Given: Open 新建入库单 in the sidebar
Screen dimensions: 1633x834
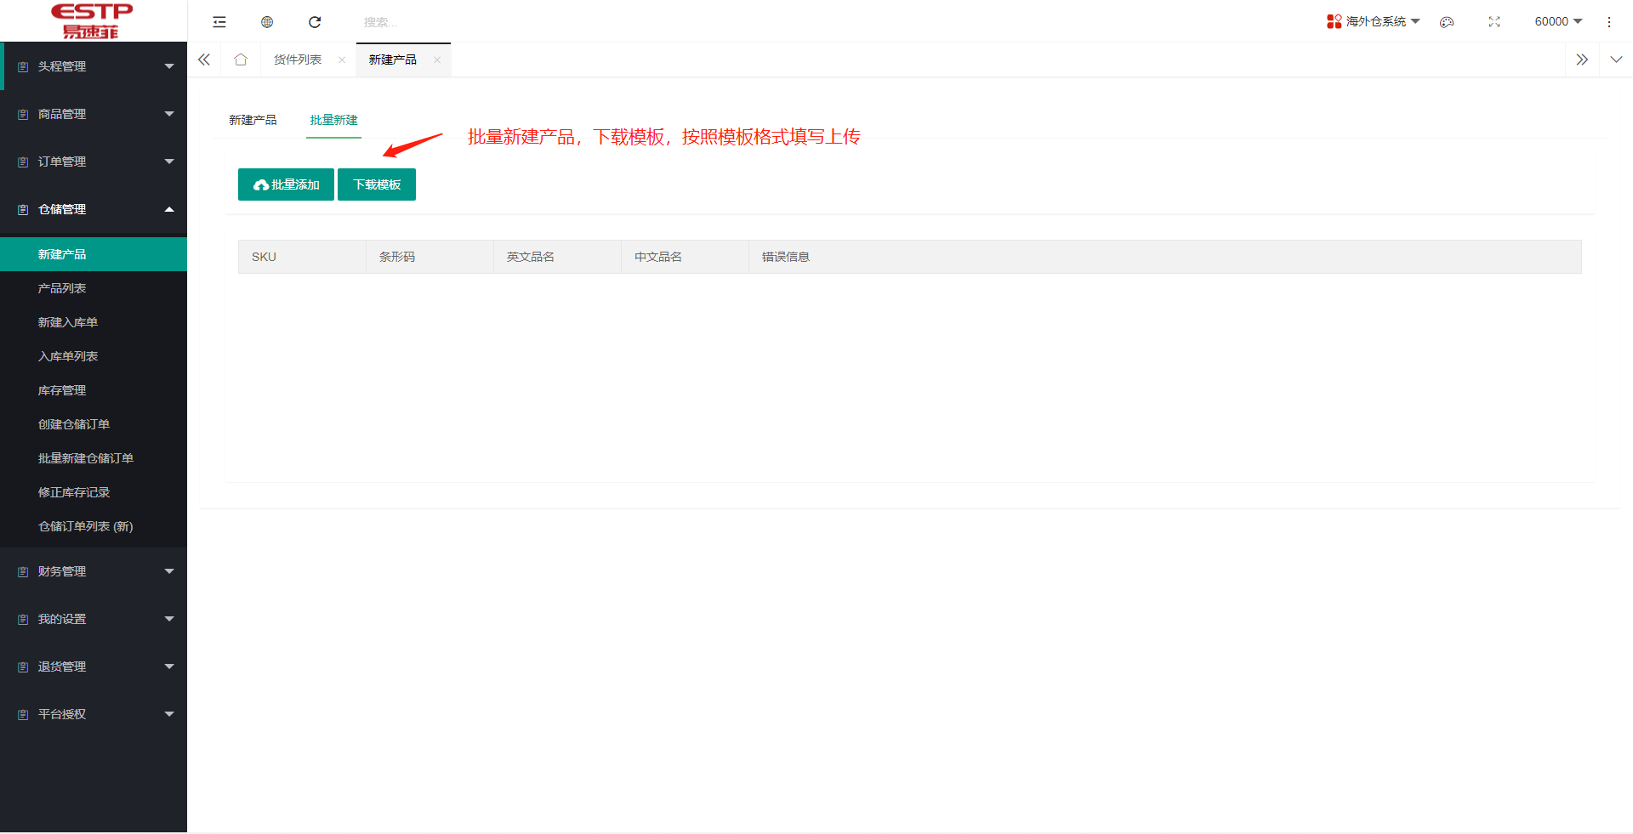Looking at the screenshot, I should (94, 322).
